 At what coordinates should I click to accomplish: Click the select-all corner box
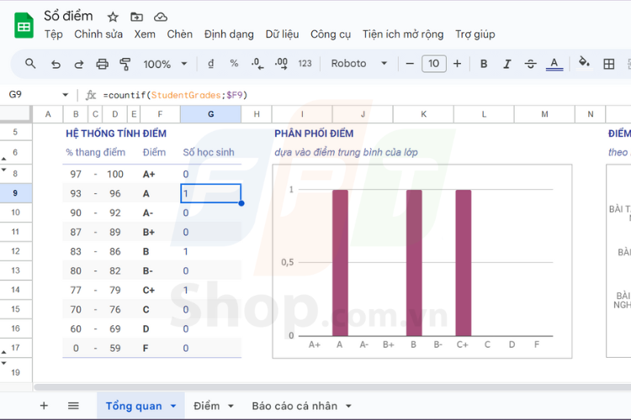pos(15,113)
